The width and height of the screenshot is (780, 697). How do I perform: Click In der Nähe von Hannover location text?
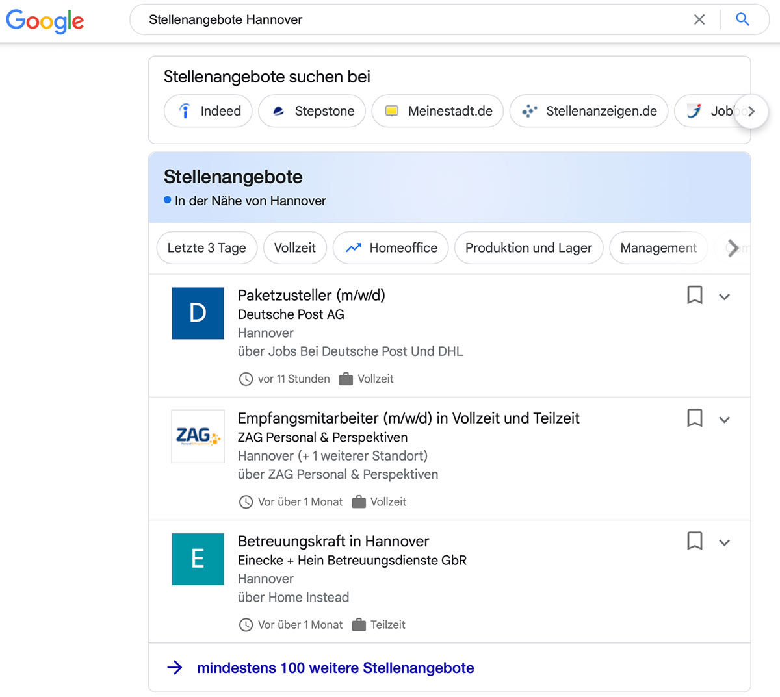pos(250,201)
